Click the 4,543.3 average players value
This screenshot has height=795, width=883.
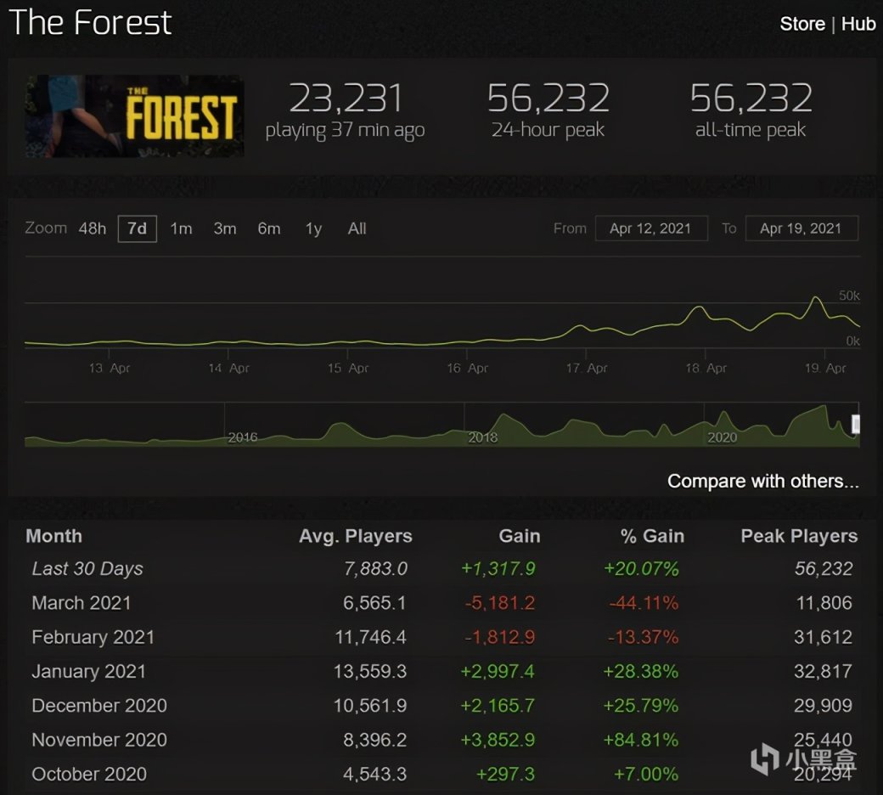tap(374, 774)
